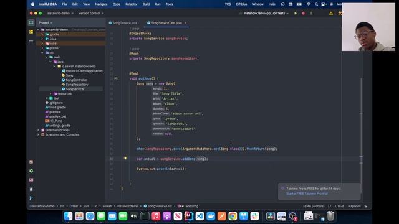The width and height of the screenshot is (399, 224).
Task: Click the yellow intention lightbulb icon
Action: (x=125, y=158)
